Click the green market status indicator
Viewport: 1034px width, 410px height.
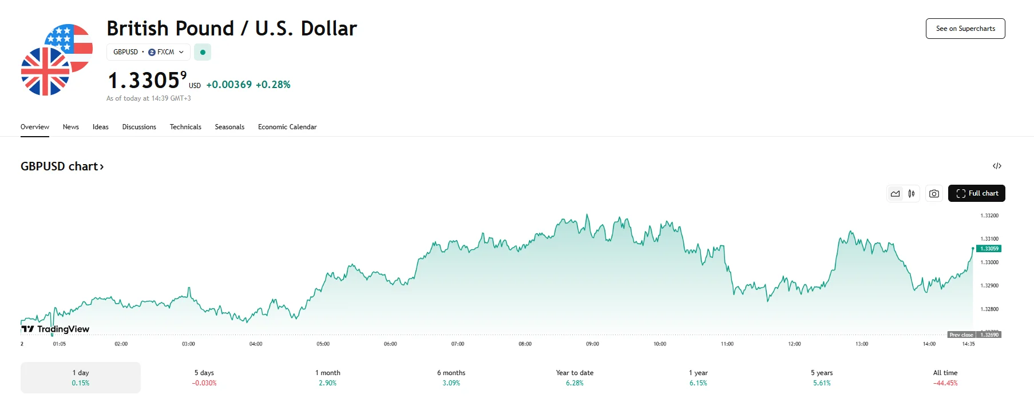(x=203, y=52)
